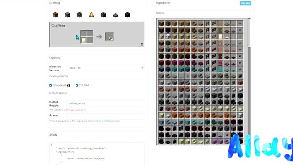
Task: Pick the spruce log ingredient
Action: tap(161, 30)
